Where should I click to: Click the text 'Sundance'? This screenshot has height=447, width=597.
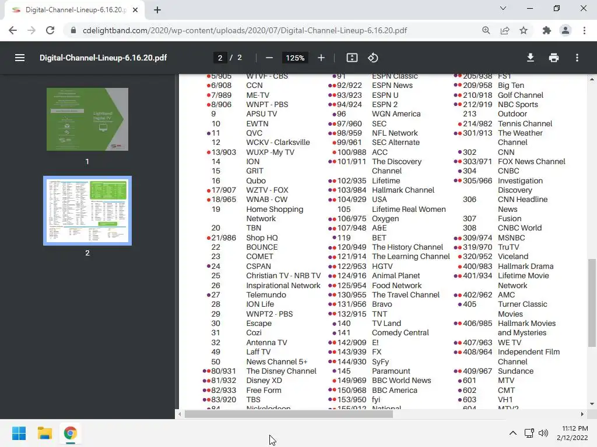click(x=515, y=371)
